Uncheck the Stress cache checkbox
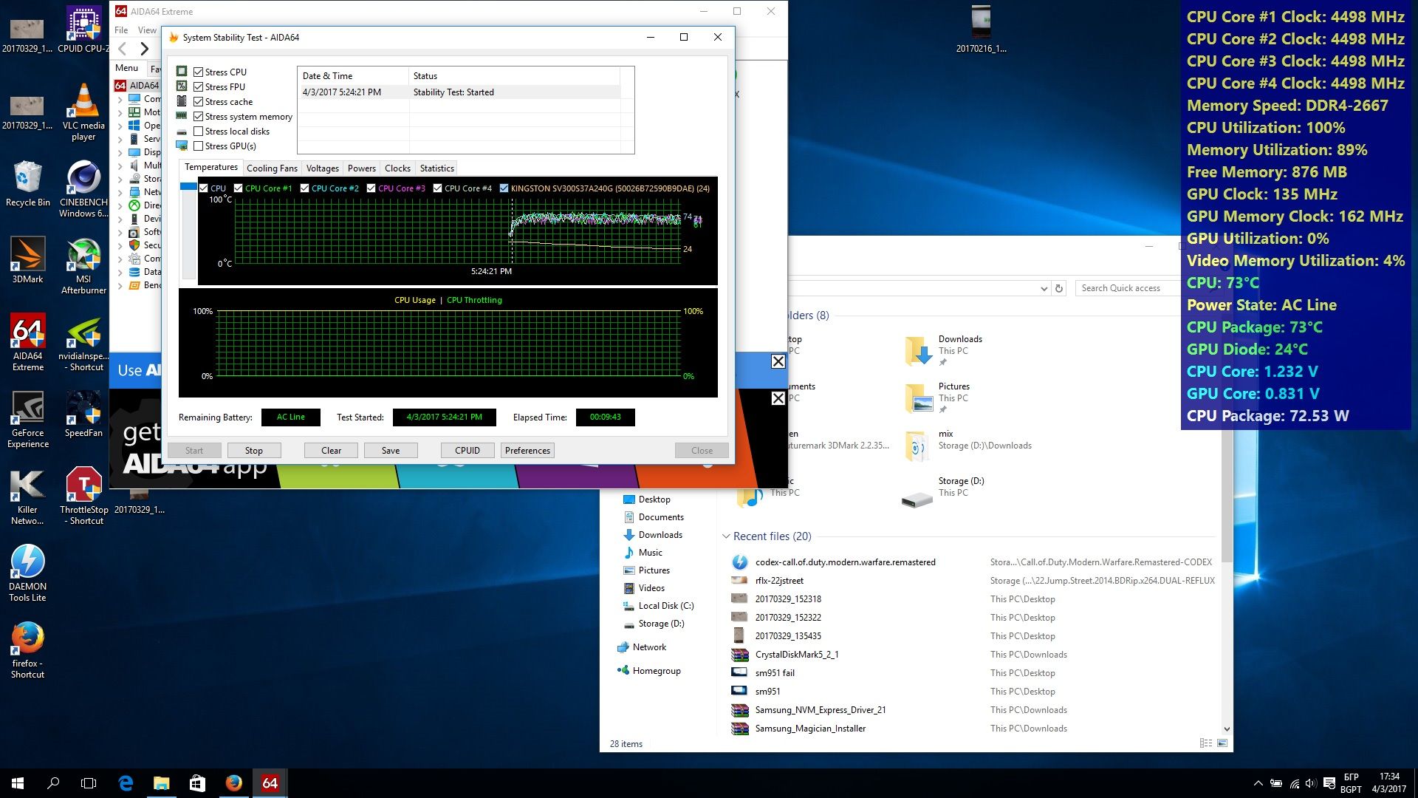 (x=198, y=101)
